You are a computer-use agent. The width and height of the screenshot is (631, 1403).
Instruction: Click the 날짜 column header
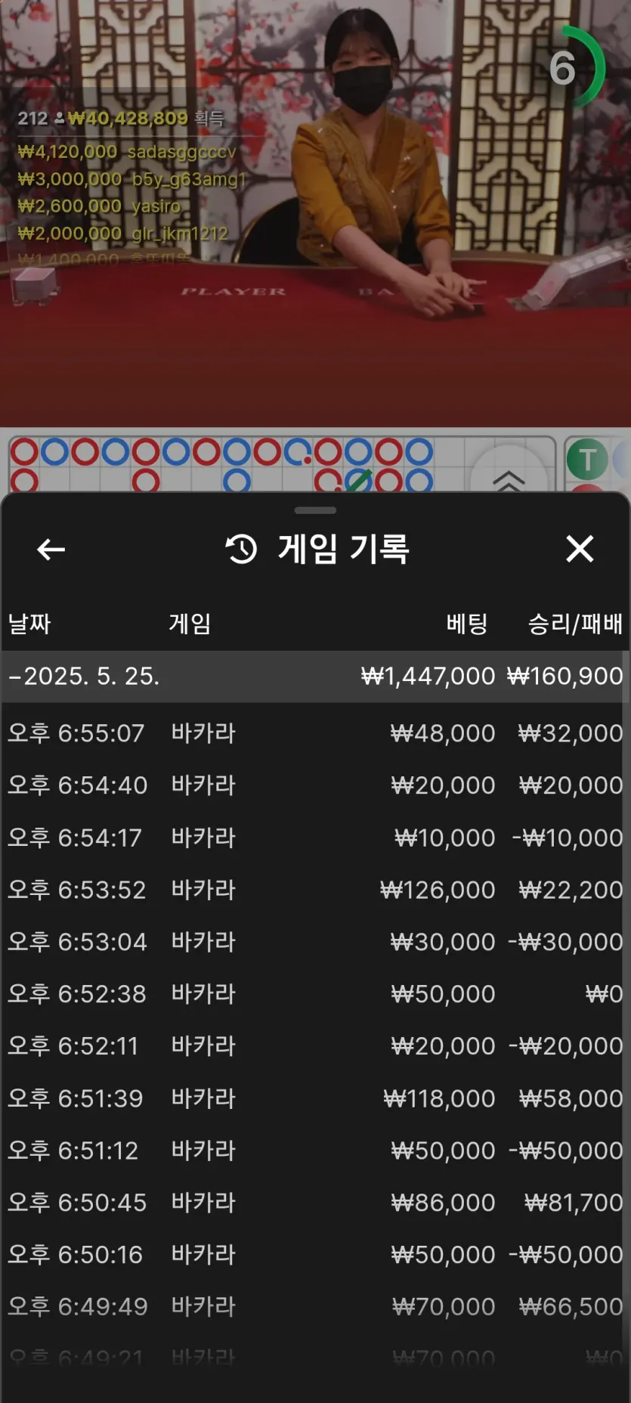pyautogui.click(x=29, y=624)
